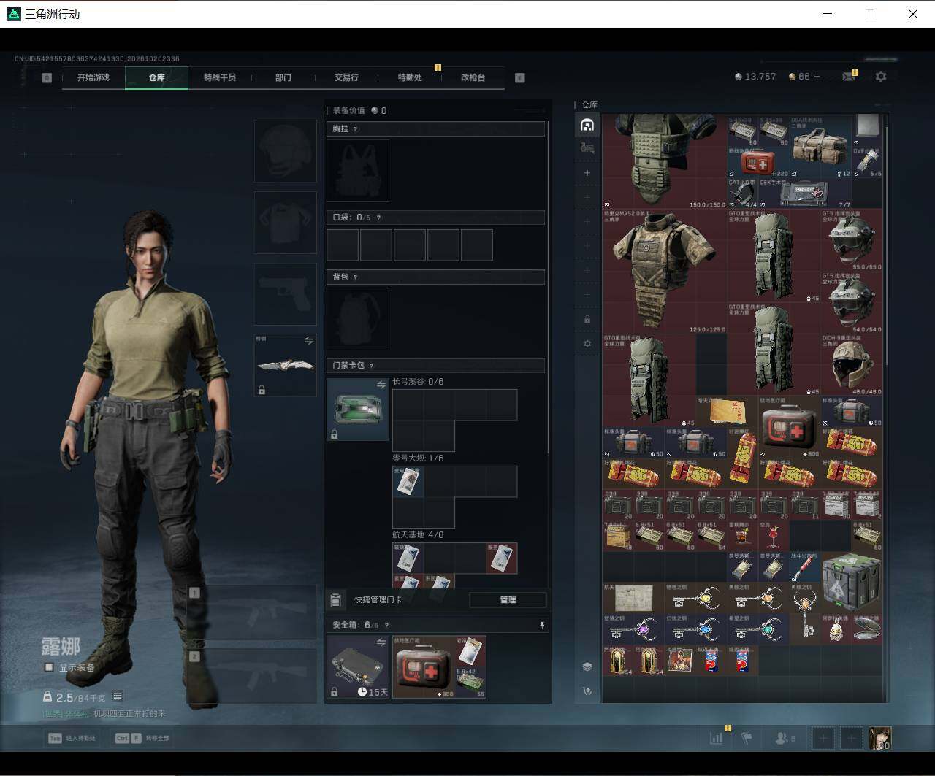Click the warehouse vertical scrollbar
935x776 pixels.
pyautogui.click(x=887, y=245)
